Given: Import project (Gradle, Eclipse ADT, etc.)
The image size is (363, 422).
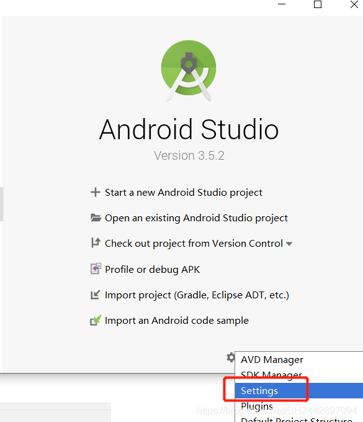Looking at the screenshot, I should [197, 295].
